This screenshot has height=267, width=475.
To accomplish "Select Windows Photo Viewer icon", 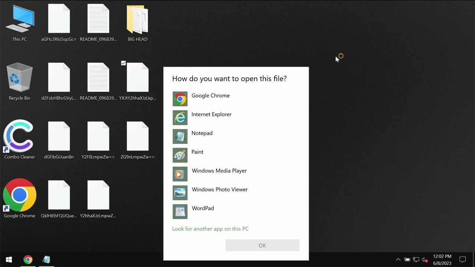I will [180, 193].
